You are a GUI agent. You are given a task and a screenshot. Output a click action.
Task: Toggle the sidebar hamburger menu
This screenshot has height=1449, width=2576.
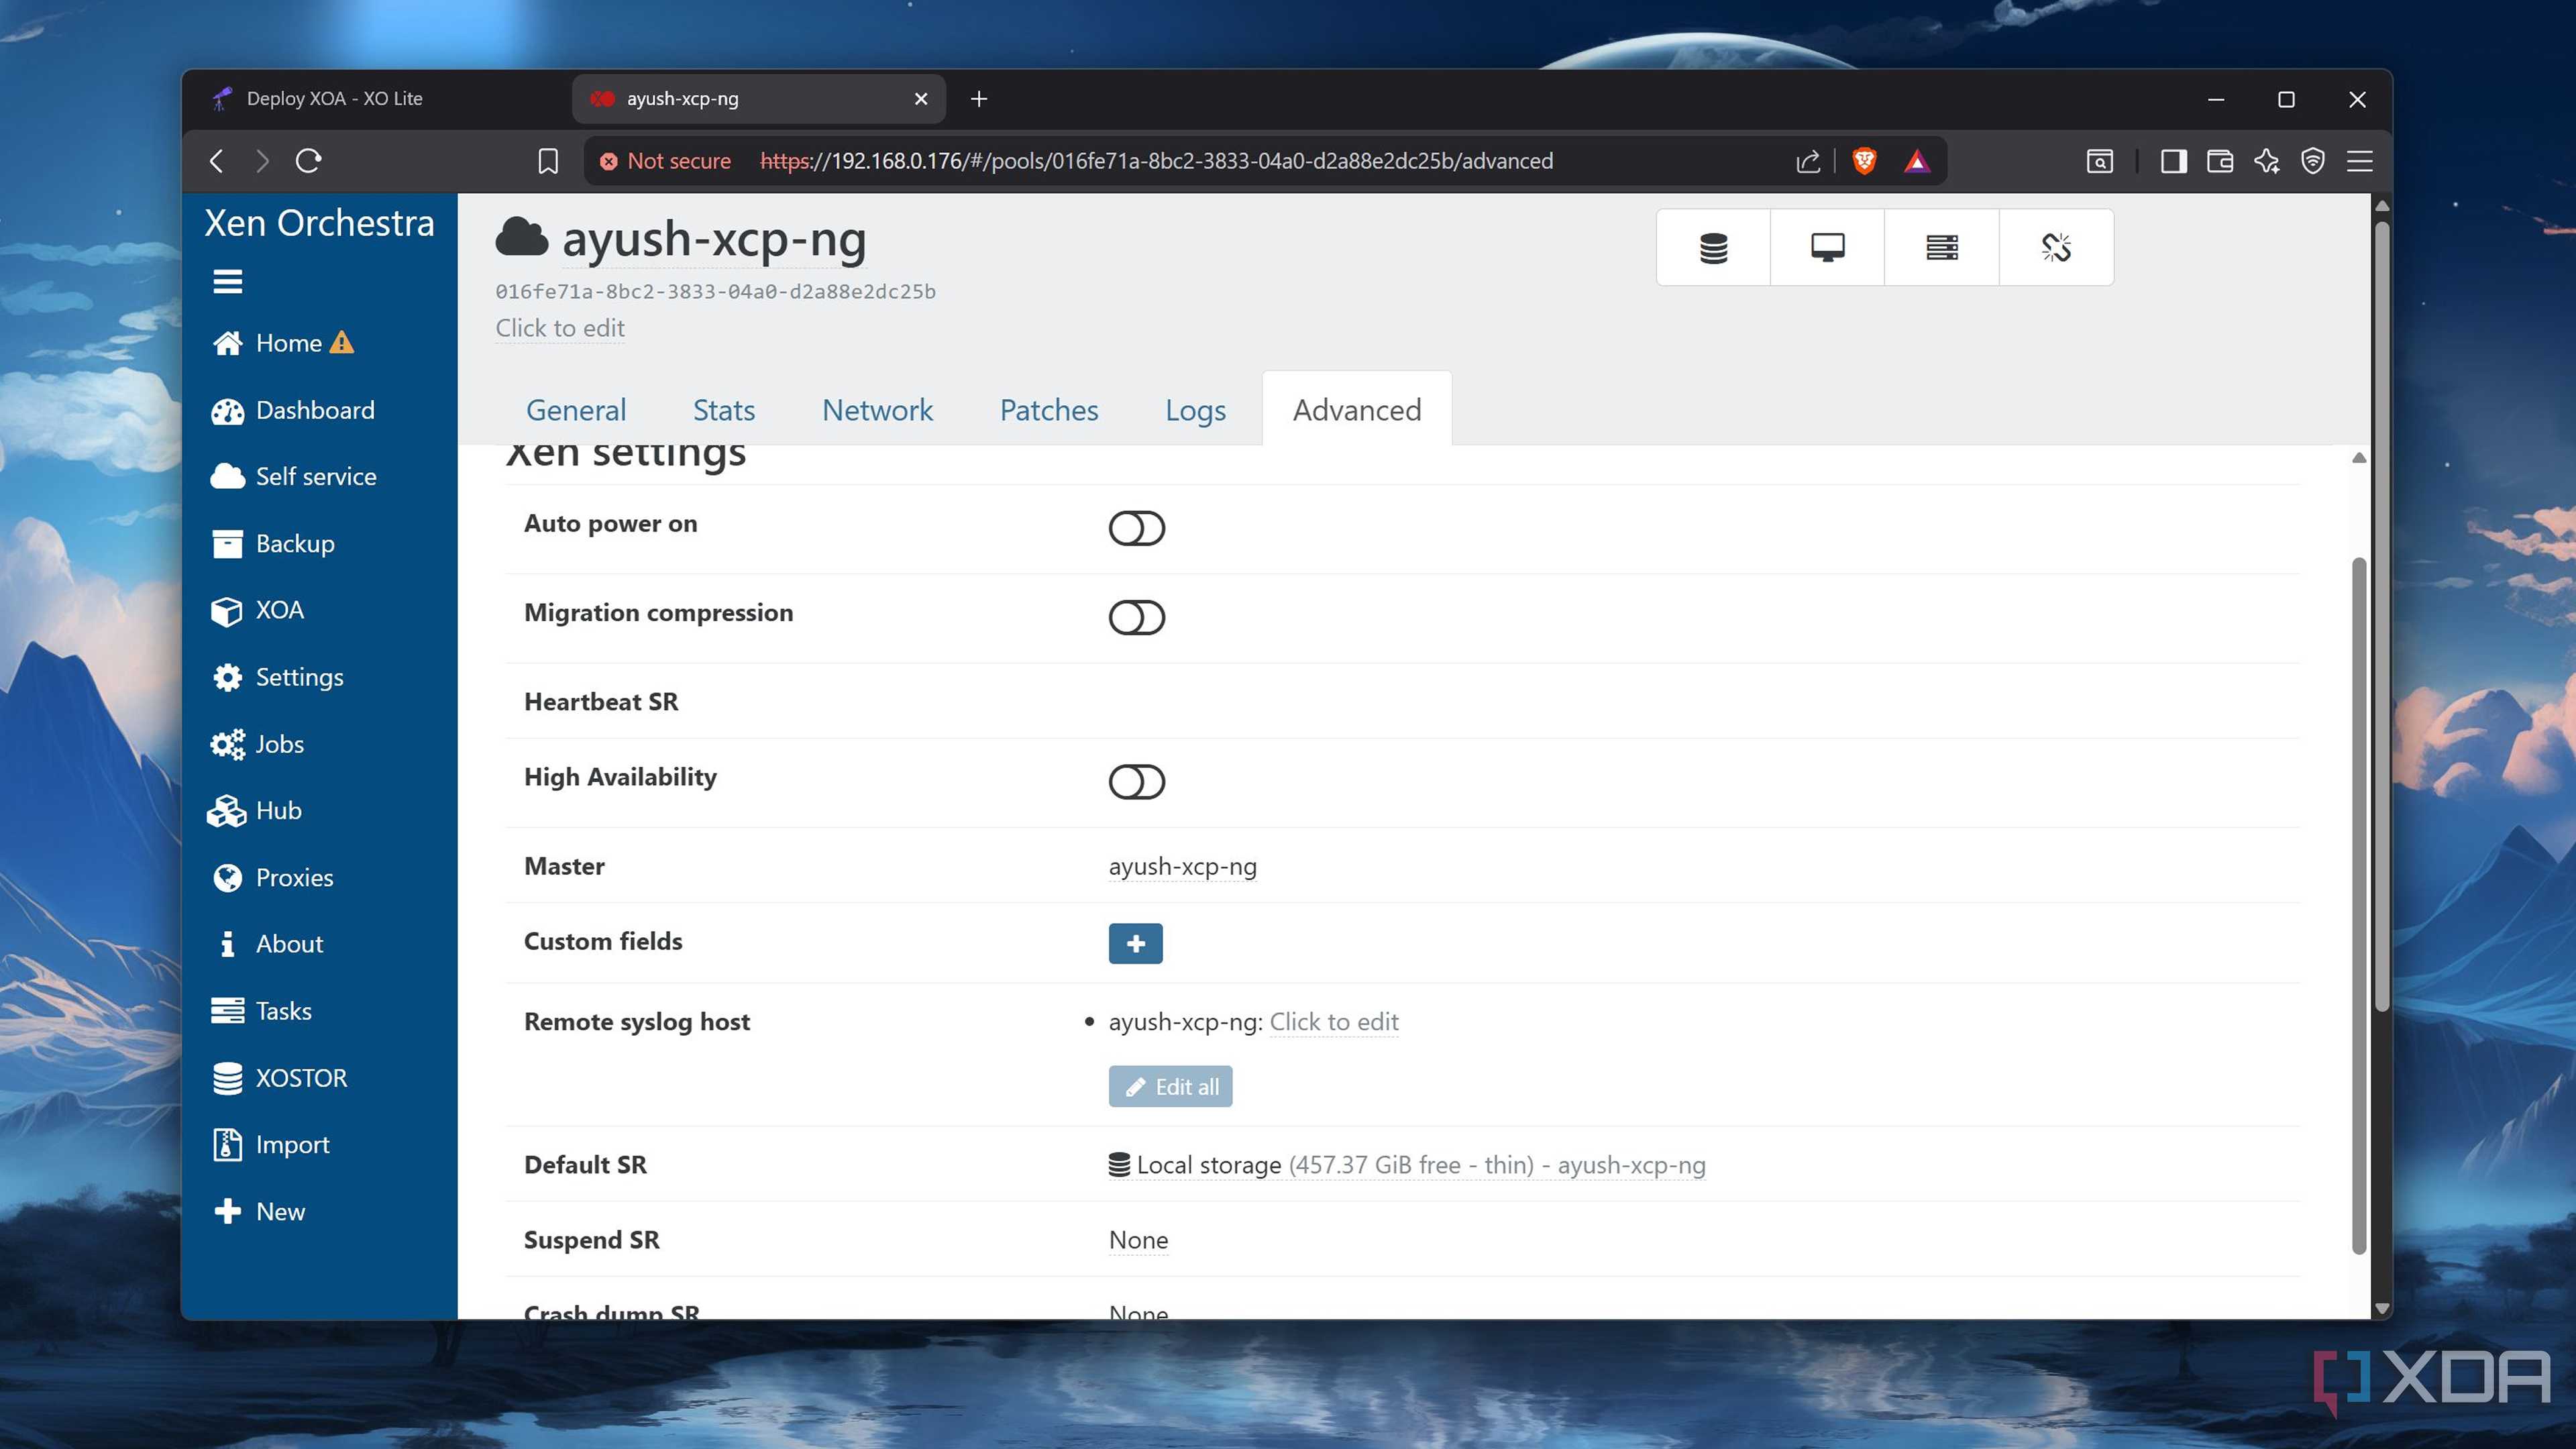point(227,282)
